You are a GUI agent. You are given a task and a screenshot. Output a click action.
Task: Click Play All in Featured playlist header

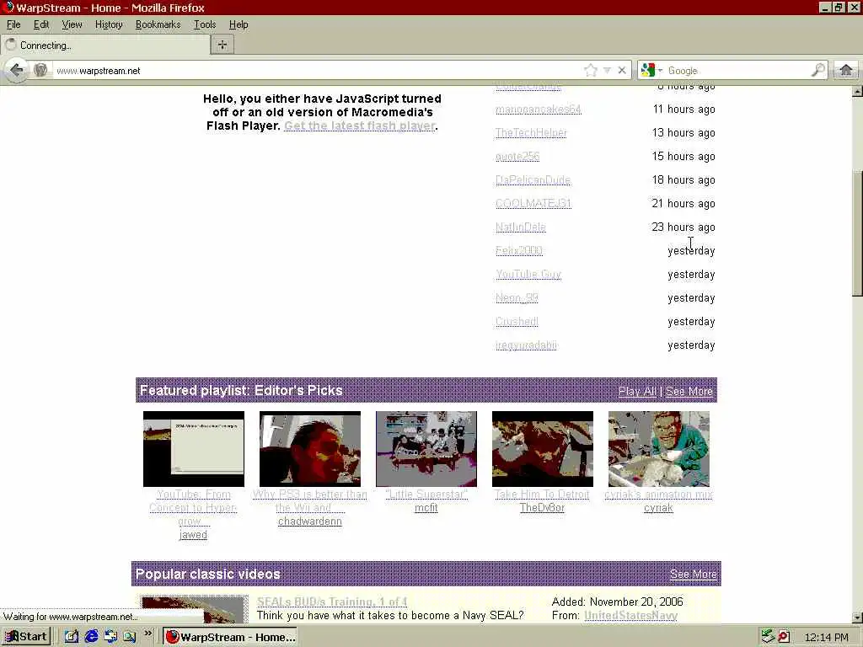[x=637, y=391]
